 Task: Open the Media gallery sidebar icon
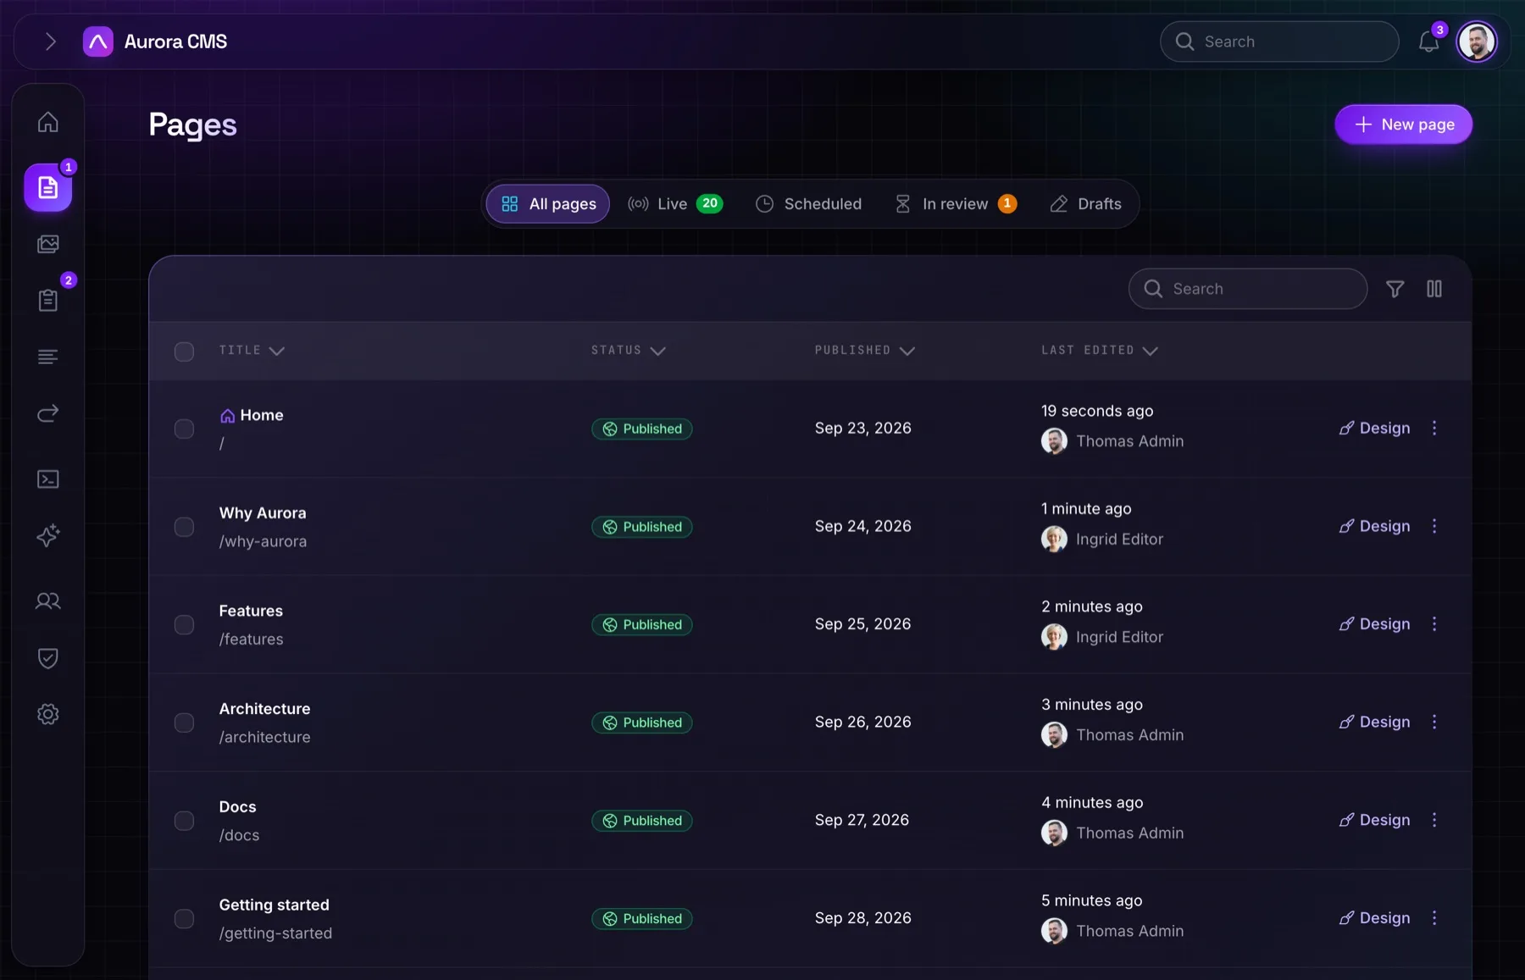(48, 245)
